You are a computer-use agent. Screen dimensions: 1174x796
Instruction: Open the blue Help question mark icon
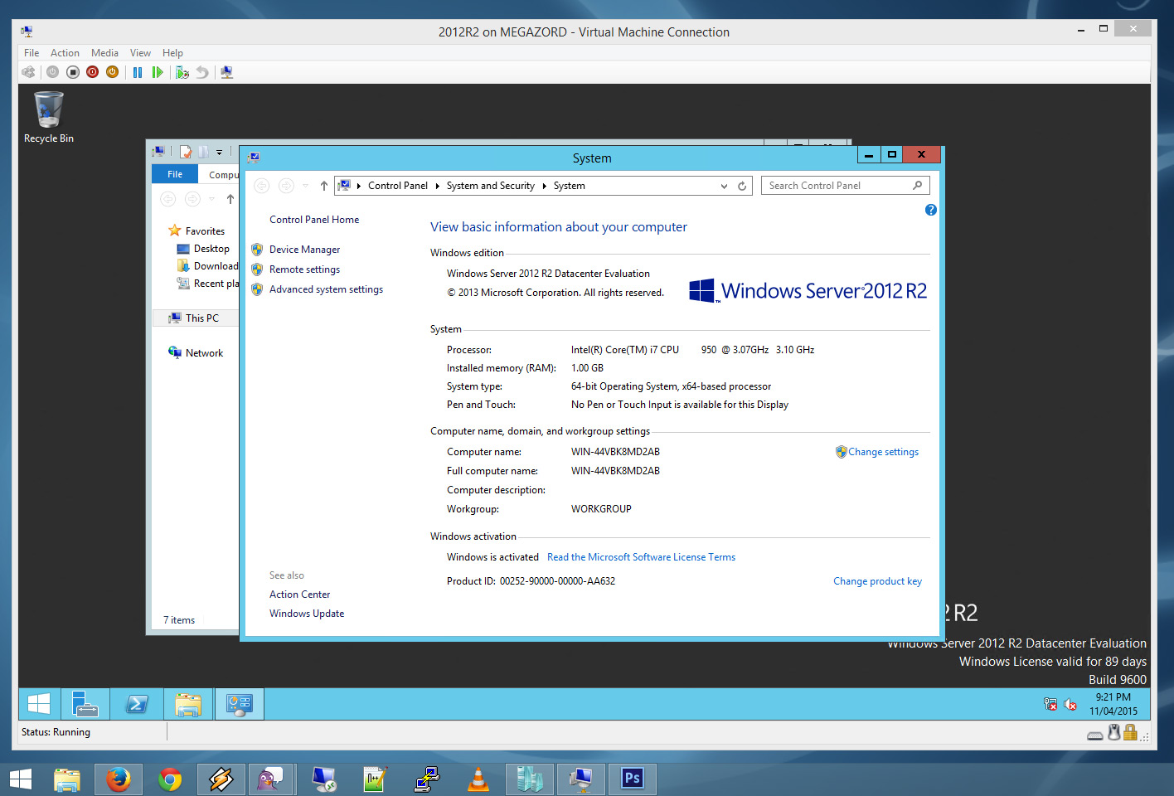(931, 210)
